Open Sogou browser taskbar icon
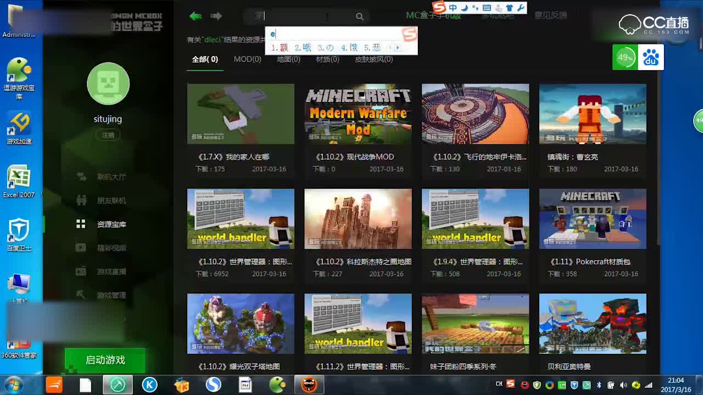The height and width of the screenshot is (395, 703). (213, 385)
